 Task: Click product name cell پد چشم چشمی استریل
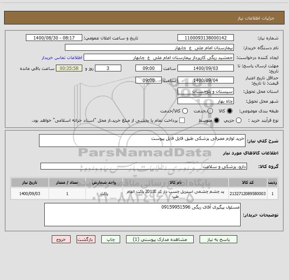click(x=176, y=194)
